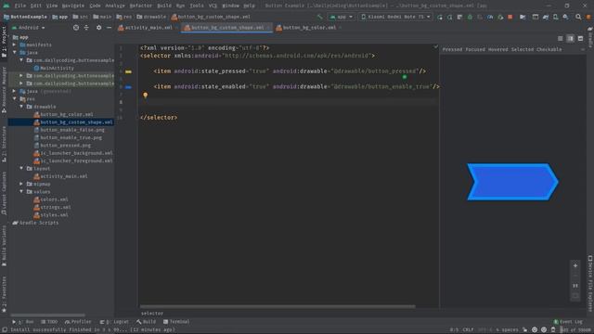Viewport: 594px width, 334px height.
Task: Expand the manifests folder
Action: 15,45
